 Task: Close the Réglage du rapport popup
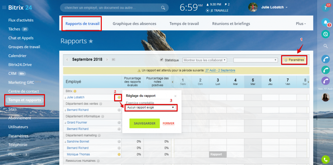click(175, 96)
